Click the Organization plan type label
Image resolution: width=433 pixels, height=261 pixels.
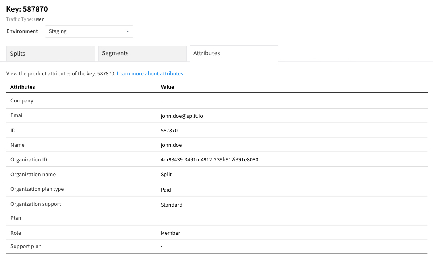coord(37,189)
